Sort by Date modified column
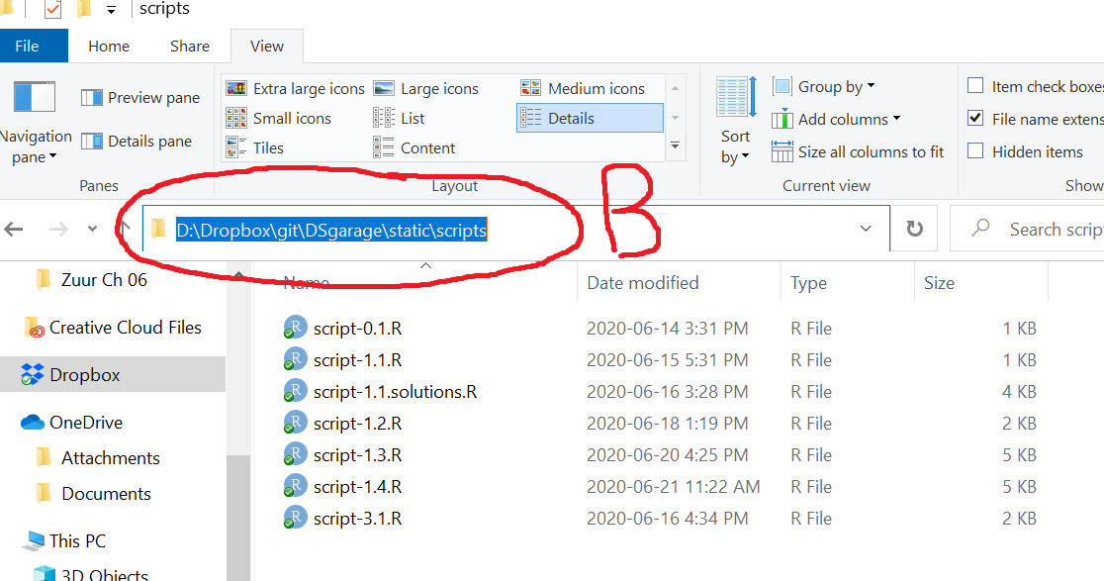The width and height of the screenshot is (1104, 581). tap(643, 283)
